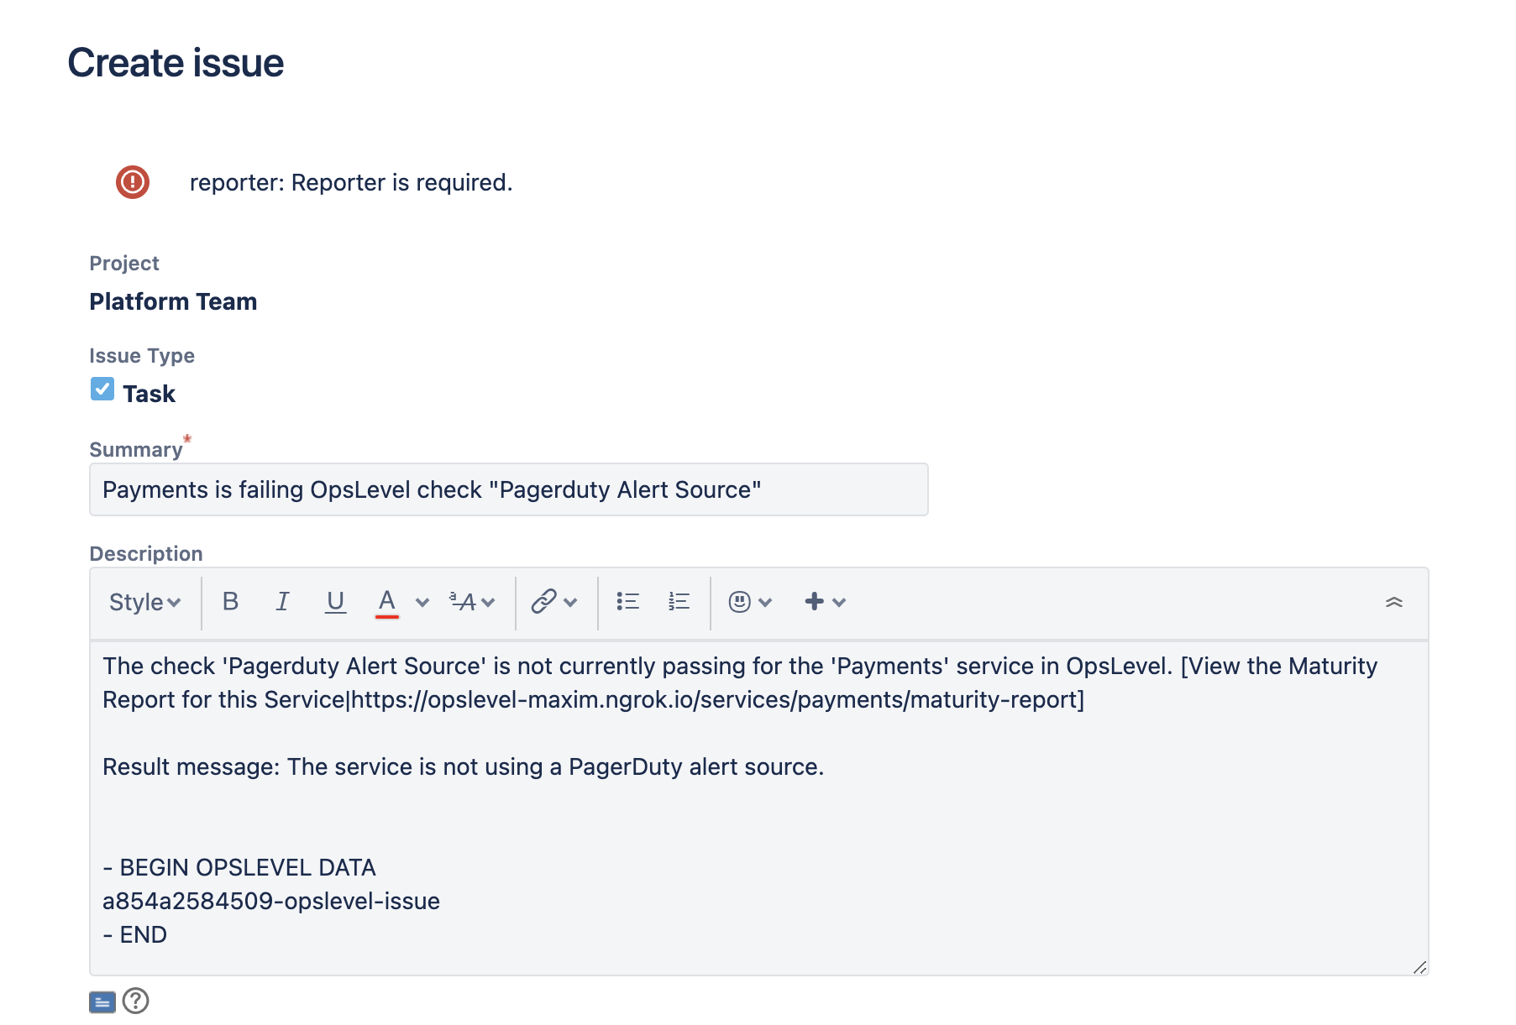Image resolution: width=1516 pixels, height=1025 pixels.
Task: Open the Style dropdown
Action: [x=144, y=602]
